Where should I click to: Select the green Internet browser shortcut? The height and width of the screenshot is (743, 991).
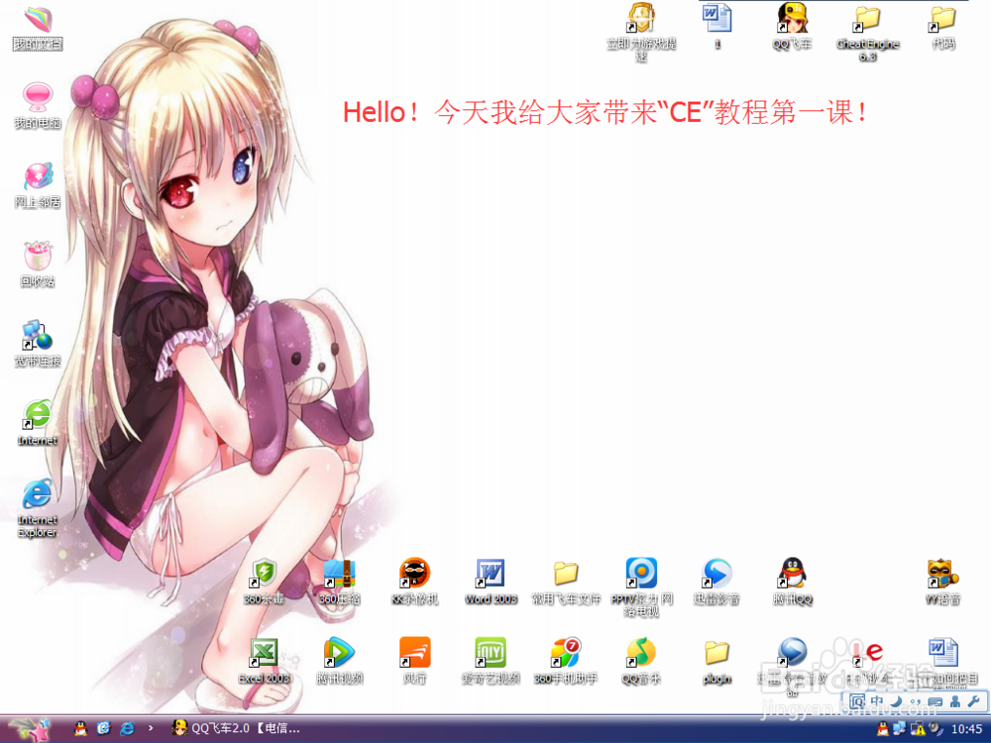pos(38,423)
